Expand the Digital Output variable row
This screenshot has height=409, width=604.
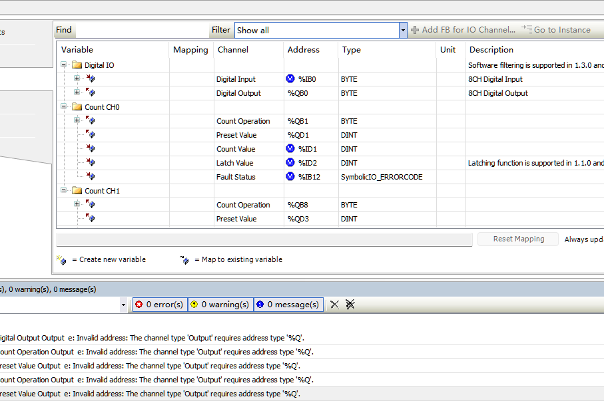[x=77, y=93]
